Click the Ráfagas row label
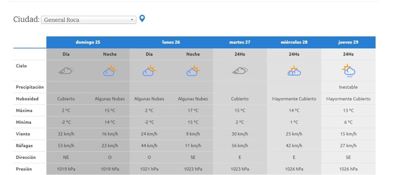Image resolution: width=394 pixels, height=175 pixels. (x=24, y=146)
